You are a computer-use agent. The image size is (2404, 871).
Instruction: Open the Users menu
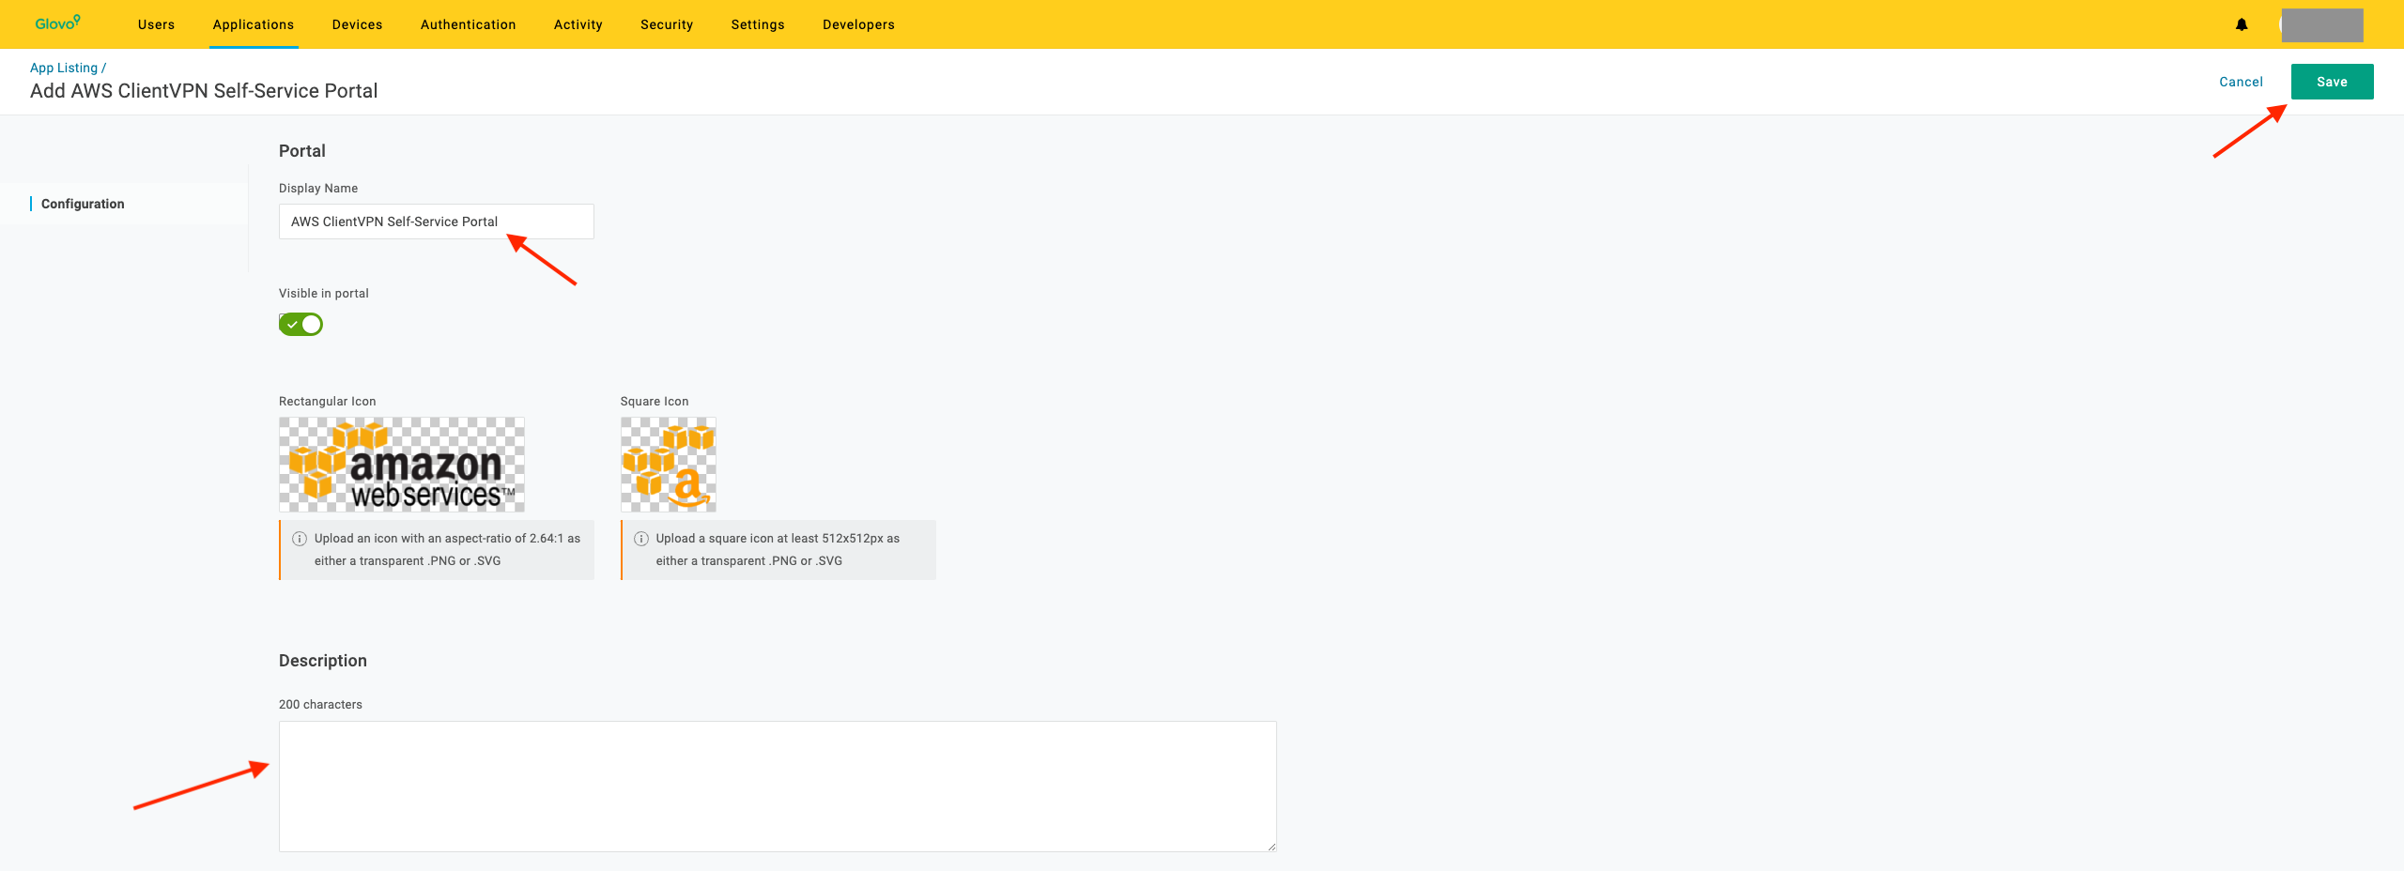click(x=156, y=24)
